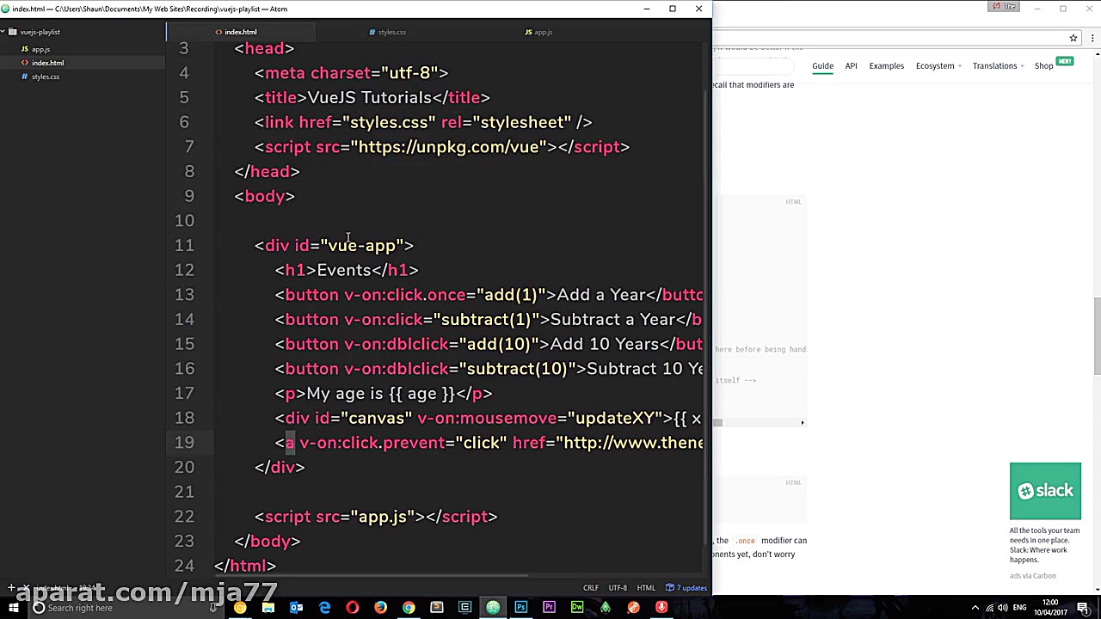Open the Windows Start menu

pos(13,608)
